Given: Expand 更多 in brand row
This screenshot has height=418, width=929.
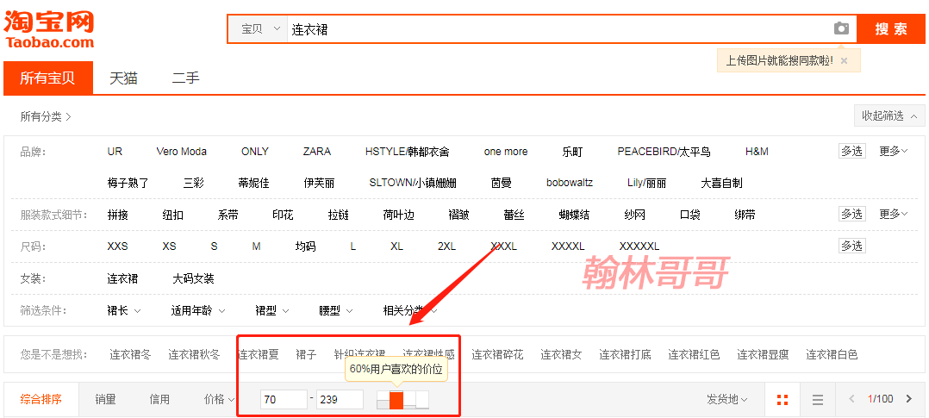Looking at the screenshot, I should [x=894, y=151].
